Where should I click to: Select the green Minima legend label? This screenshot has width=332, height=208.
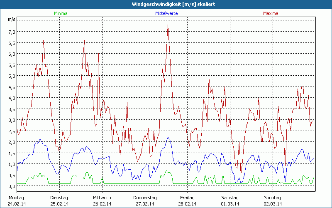point(61,13)
